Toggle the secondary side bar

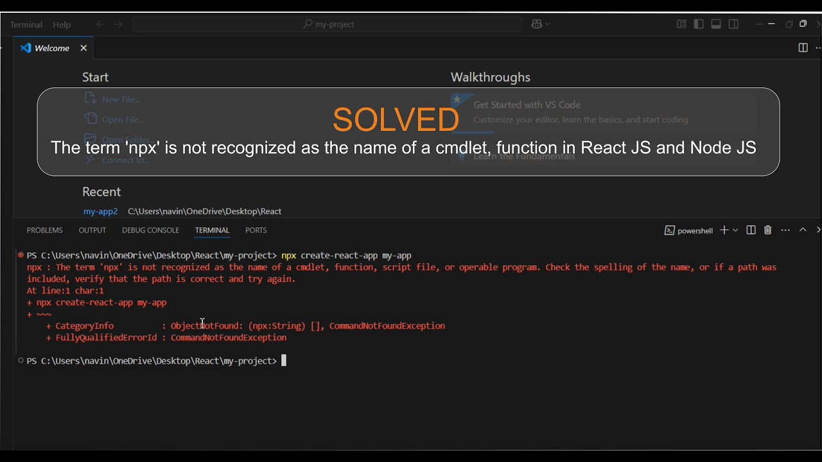733,24
